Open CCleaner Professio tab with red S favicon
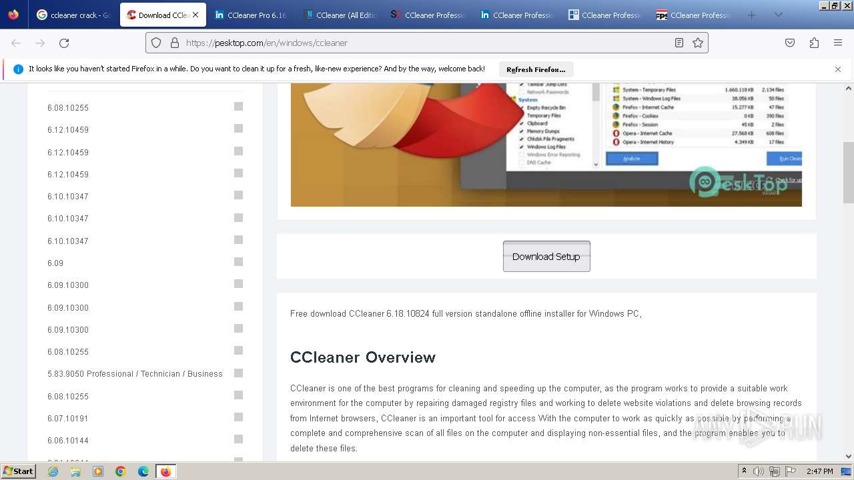This screenshot has height=480, width=854. (429, 15)
